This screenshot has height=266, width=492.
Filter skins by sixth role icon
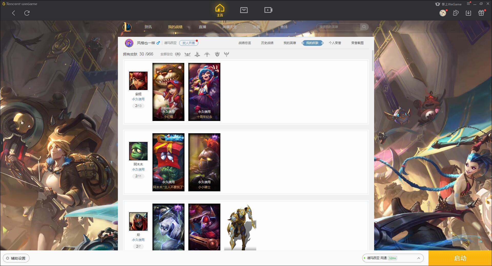(227, 54)
